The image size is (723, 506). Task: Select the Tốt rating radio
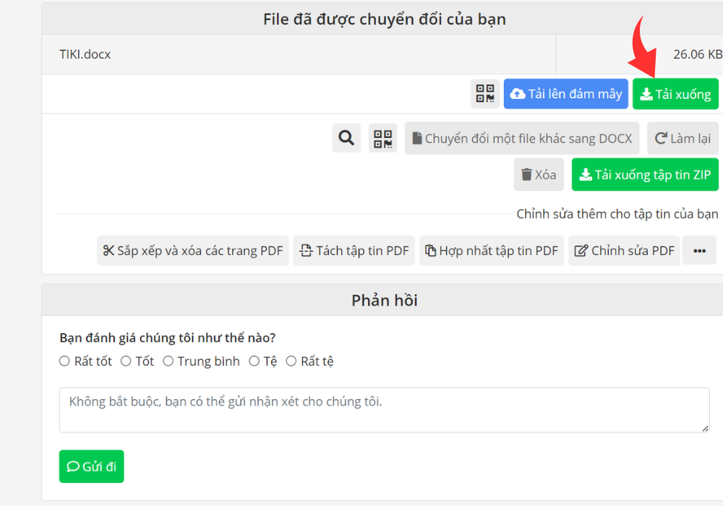(126, 361)
